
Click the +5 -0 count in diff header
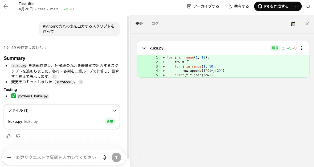pyautogui.click(x=292, y=48)
